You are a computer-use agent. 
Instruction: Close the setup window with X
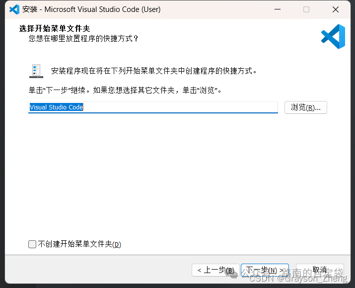(336, 9)
